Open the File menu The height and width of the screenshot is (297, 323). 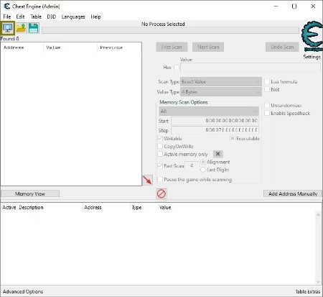click(x=7, y=17)
